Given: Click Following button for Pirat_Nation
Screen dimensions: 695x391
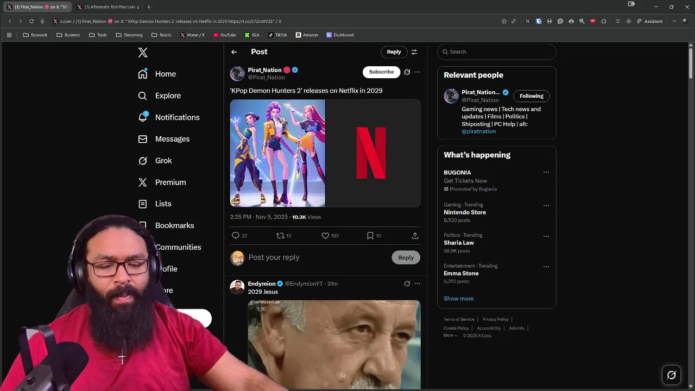Looking at the screenshot, I should pos(531,96).
